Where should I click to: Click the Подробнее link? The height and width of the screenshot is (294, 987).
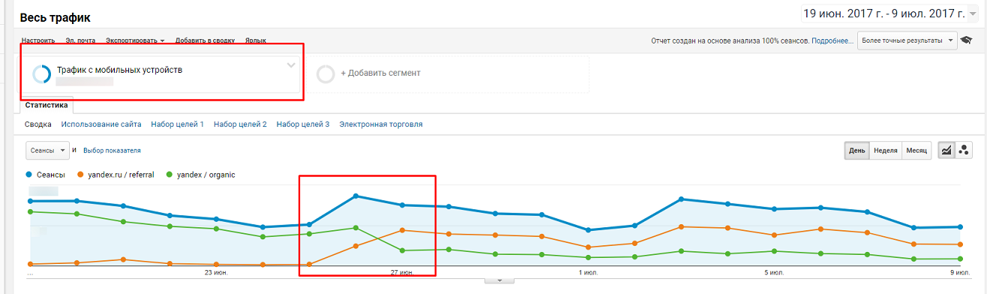832,40
